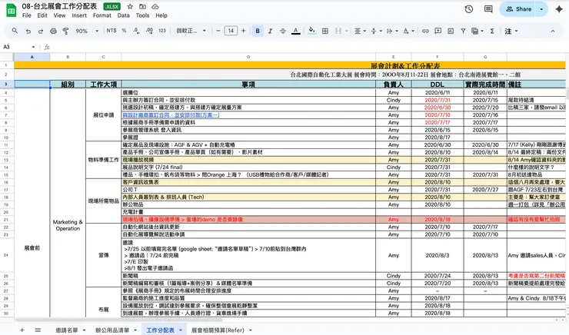The image size is (569, 335).
Task: Check cloud save status icon
Action: tap(155, 6)
